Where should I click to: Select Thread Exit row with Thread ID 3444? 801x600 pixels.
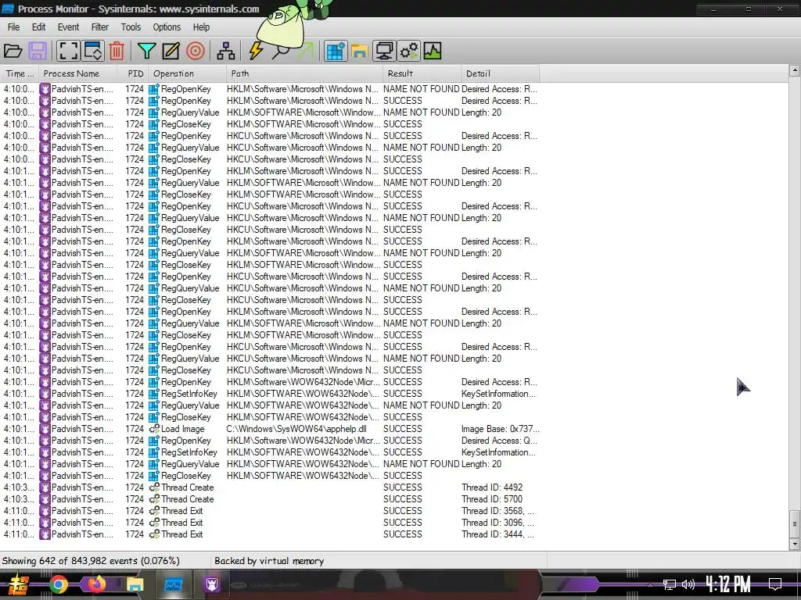270,534
